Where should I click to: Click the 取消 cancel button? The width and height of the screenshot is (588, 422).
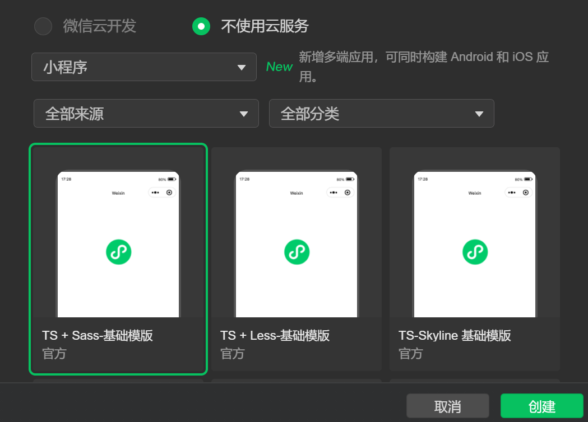point(448,406)
